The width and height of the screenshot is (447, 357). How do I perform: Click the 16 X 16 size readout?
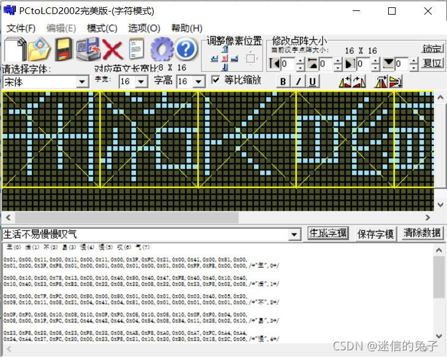[x=361, y=51]
